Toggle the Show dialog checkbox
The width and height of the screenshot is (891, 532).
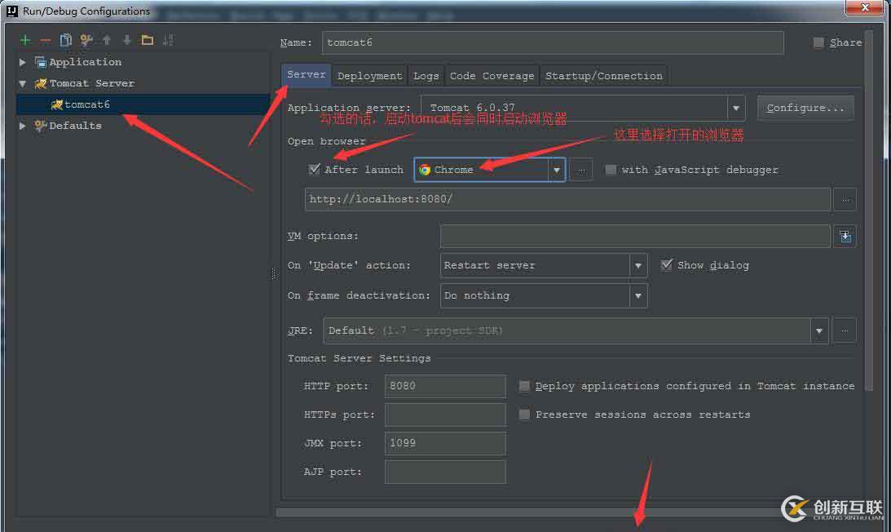pyautogui.click(x=667, y=265)
